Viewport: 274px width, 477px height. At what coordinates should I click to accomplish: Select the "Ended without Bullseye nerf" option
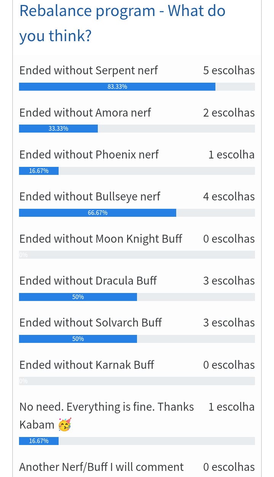tap(89, 197)
